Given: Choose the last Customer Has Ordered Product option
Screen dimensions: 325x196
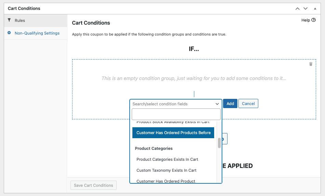Looking at the screenshot, I should click(166, 181).
